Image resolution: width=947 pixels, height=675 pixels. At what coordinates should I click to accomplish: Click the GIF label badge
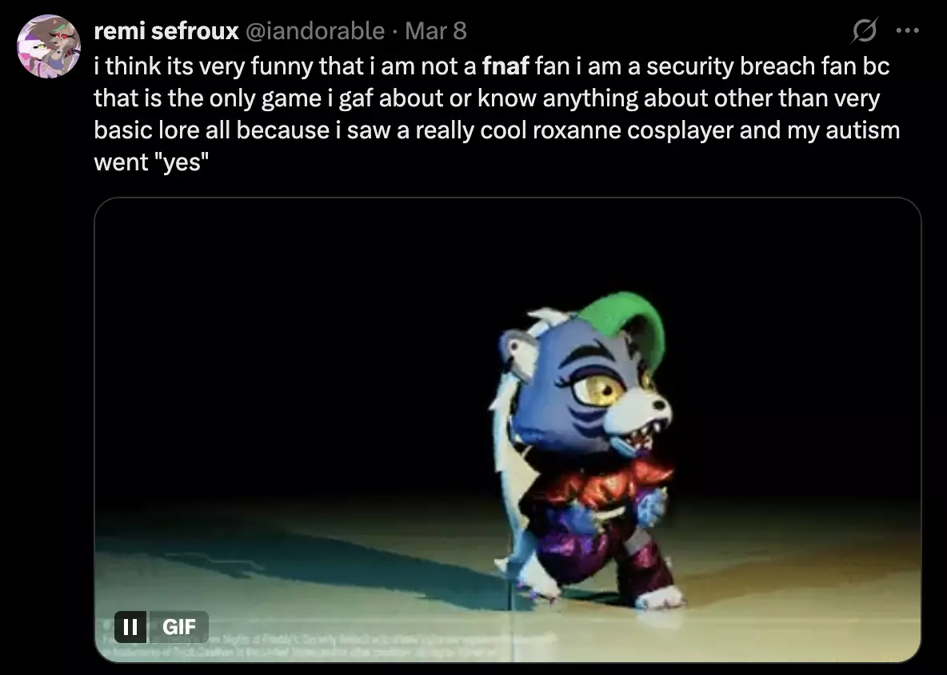coord(179,627)
